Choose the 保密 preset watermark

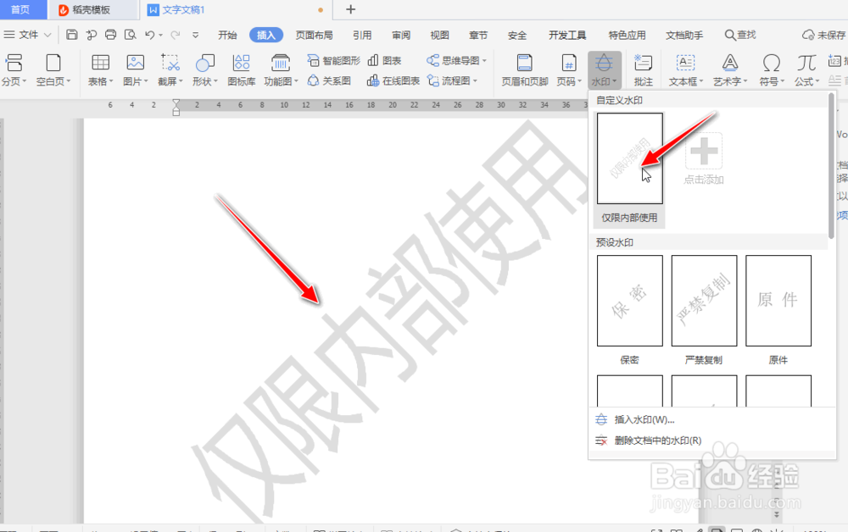coord(629,301)
